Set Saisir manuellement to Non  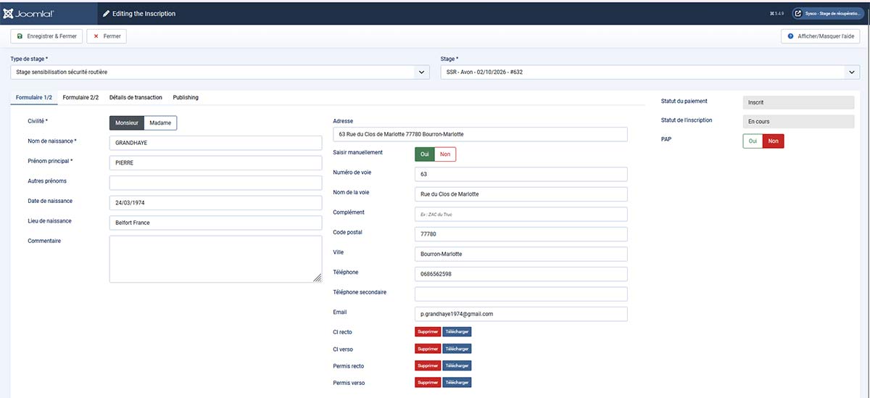click(445, 154)
